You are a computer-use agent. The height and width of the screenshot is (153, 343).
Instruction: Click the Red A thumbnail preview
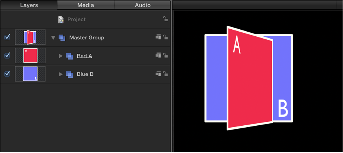(30, 55)
